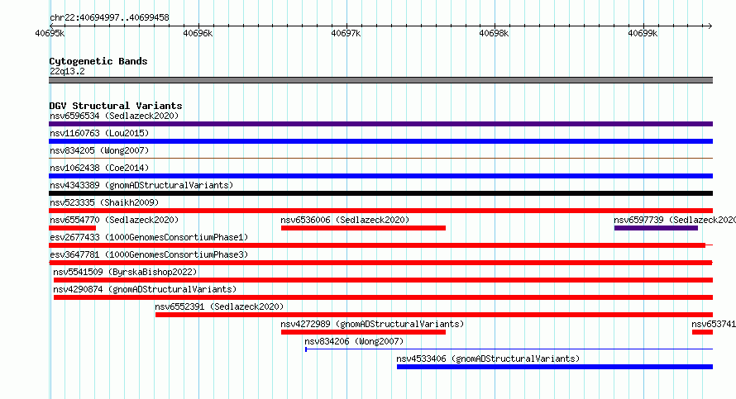Click the gray 22q13.2 cytogenetic band bar
The width and height of the screenshot is (736, 399).
click(380, 80)
